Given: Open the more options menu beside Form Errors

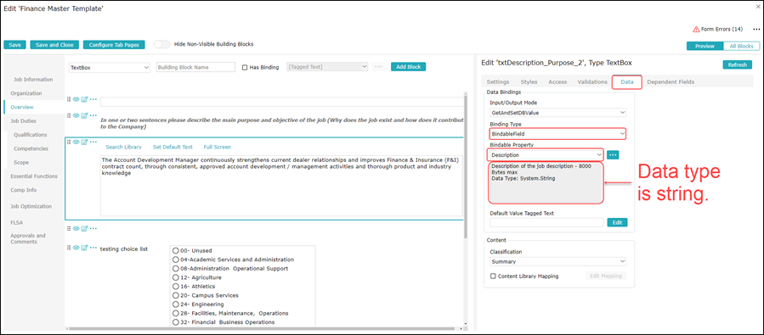Looking at the screenshot, I should (x=756, y=29).
